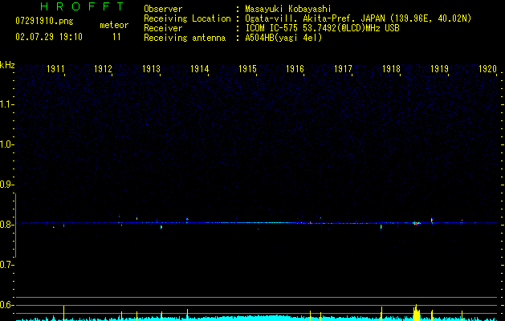Click the 1918 time marker

tap(391, 68)
